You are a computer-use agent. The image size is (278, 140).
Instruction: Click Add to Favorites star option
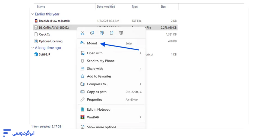pyautogui.click(x=99, y=76)
